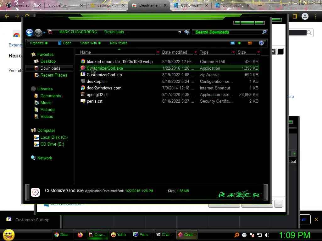Sort by Size column header

pos(246,52)
